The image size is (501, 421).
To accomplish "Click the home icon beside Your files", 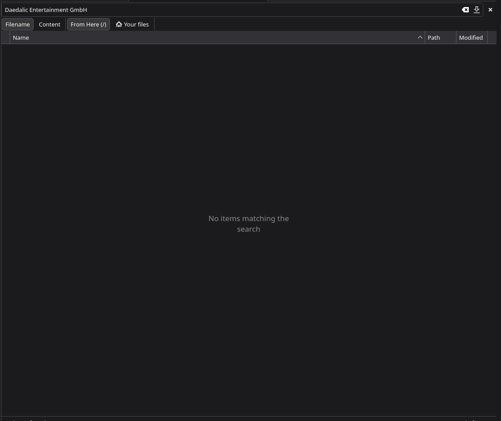I will [119, 25].
